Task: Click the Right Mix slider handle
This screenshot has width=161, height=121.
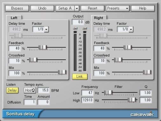Action: tap(147, 72)
